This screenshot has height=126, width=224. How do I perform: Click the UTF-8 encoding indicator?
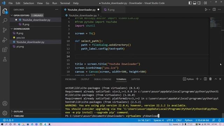pyautogui.click(x=170, y=120)
